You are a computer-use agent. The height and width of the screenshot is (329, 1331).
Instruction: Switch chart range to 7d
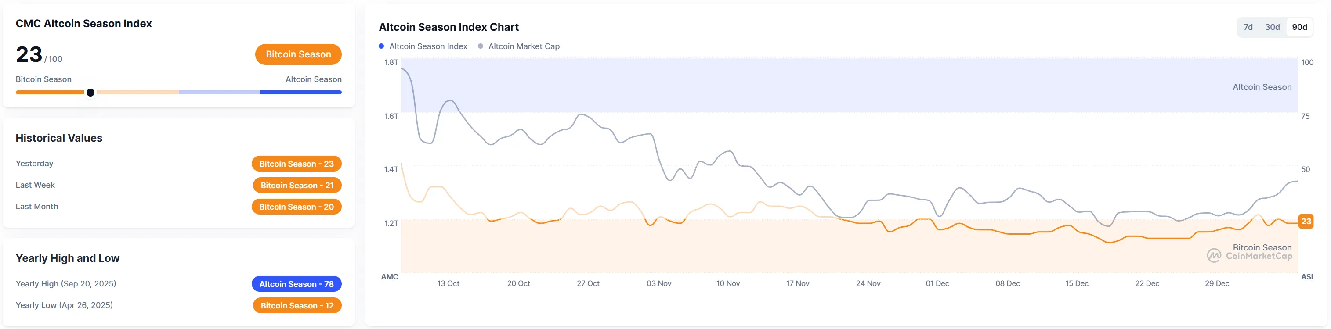coord(1248,27)
